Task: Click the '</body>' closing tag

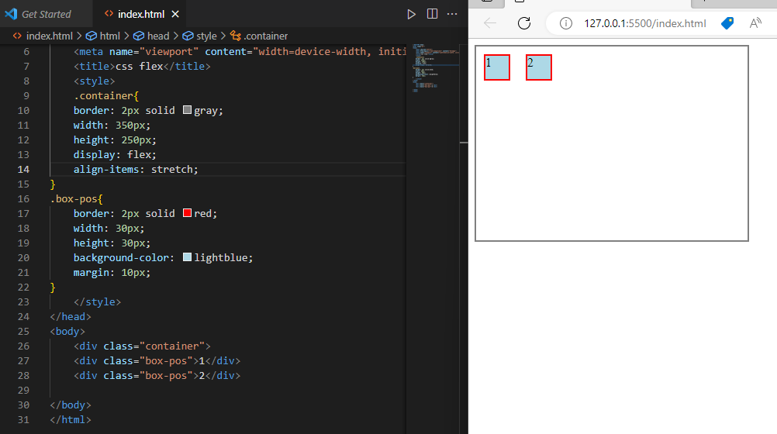Action: (x=71, y=405)
